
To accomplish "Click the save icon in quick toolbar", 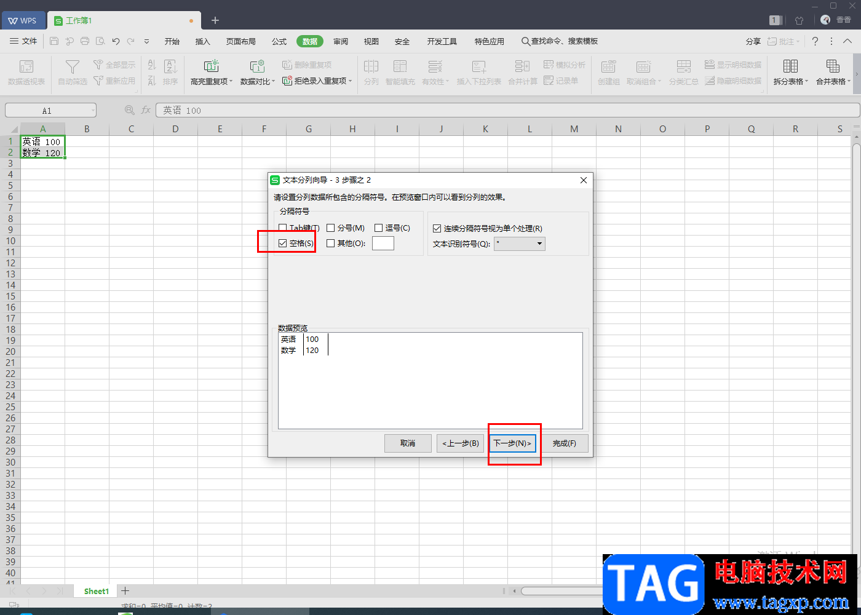I will click(54, 41).
